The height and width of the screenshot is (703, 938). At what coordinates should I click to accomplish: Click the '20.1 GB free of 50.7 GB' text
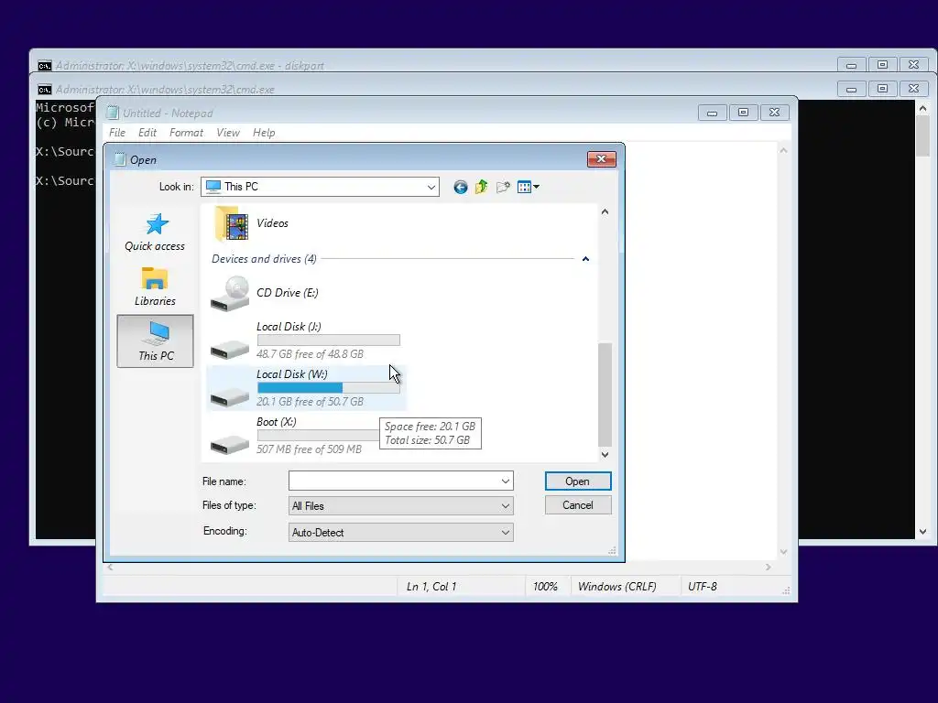coord(310,402)
